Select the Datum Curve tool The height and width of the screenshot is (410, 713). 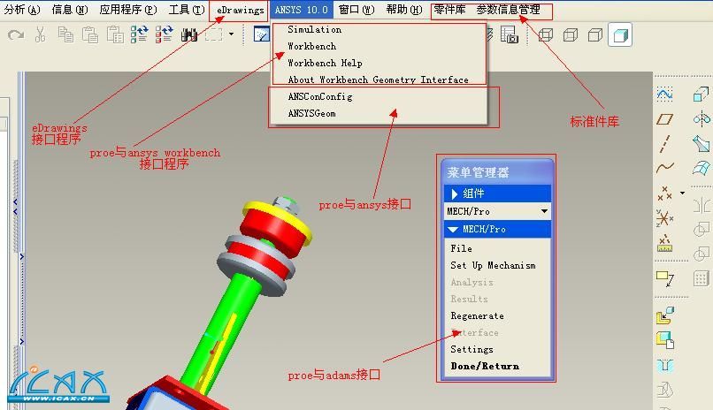(665, 168)
